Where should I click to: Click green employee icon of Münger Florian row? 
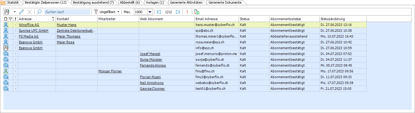click(6, 71)
